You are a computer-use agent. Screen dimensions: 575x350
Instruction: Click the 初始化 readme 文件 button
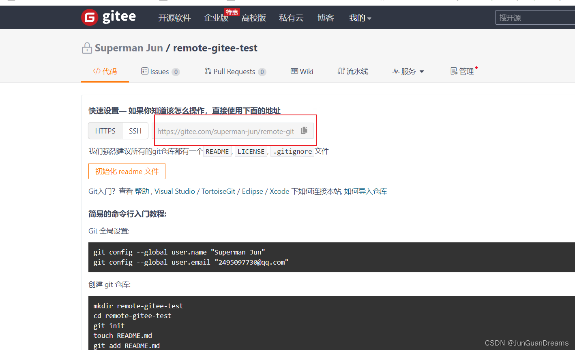point(127,171)
